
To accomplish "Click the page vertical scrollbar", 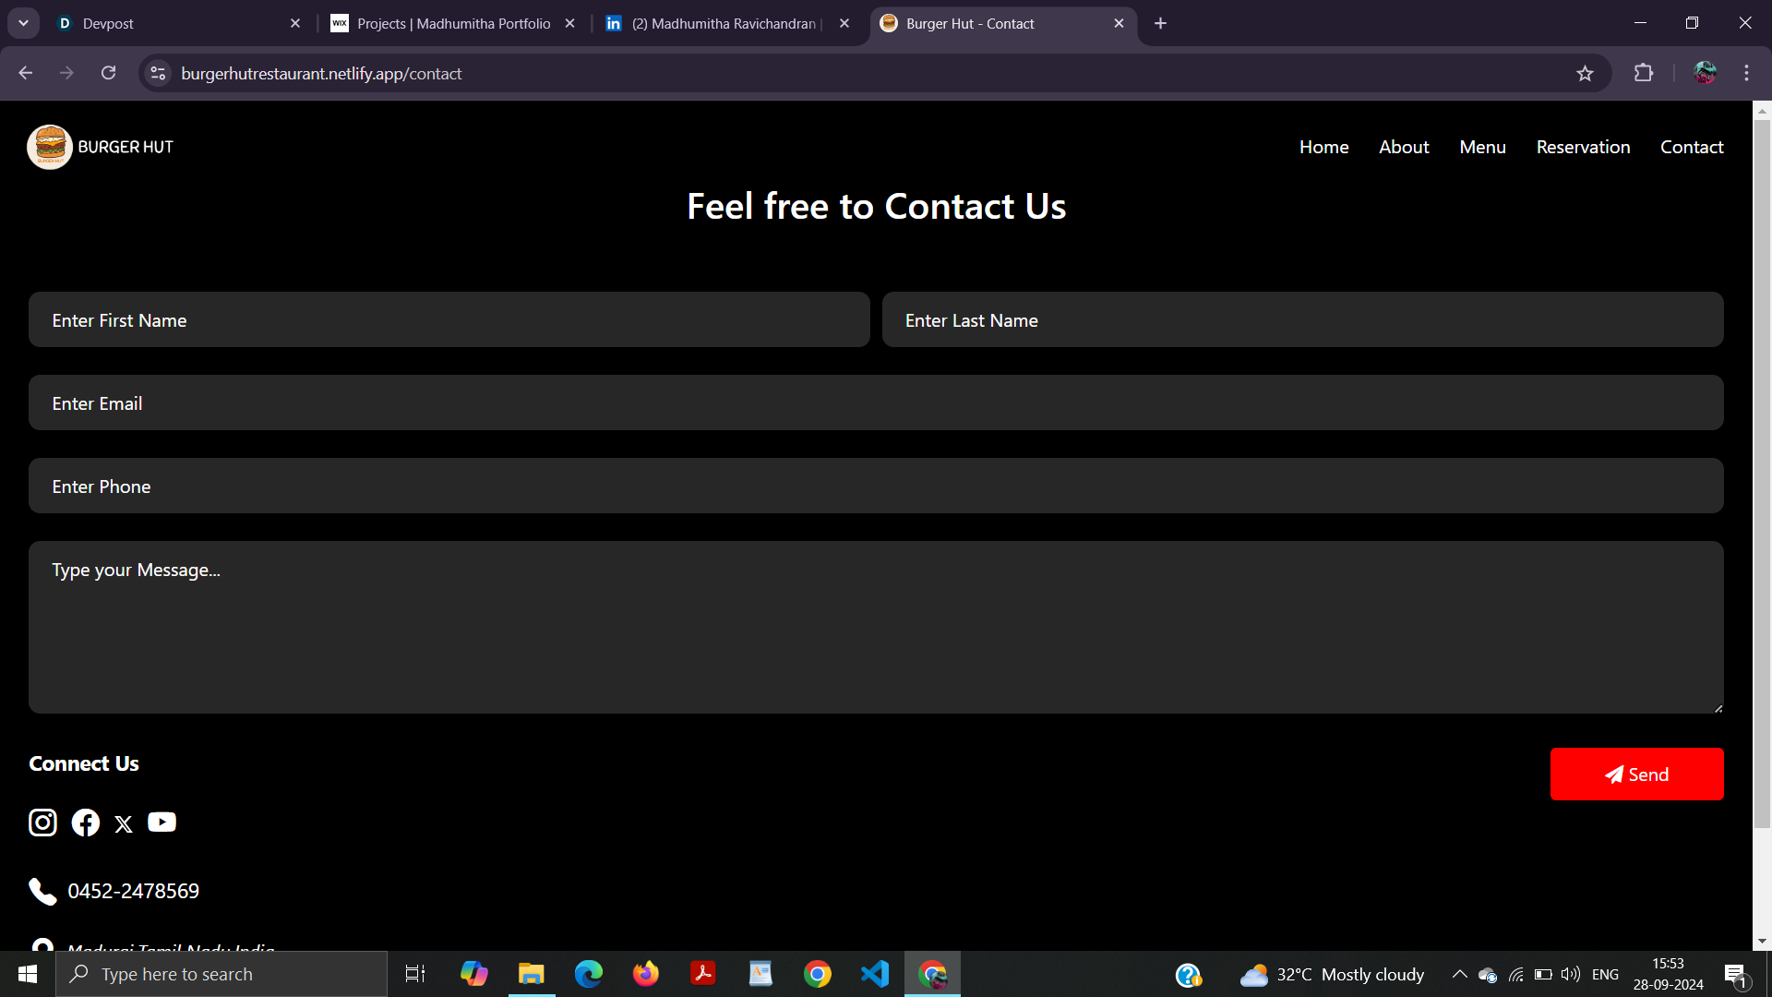I will click(x=1762, y=462).
